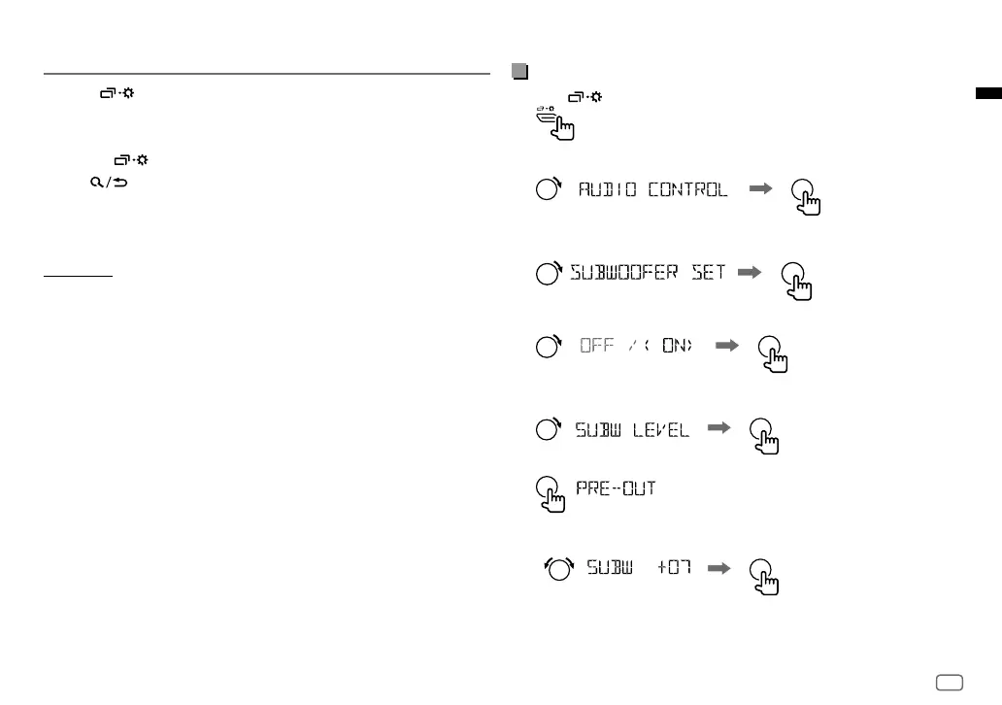
Task: Click the press-knob hand icon after SUBW +07
Action: click(x=764, y=577)
